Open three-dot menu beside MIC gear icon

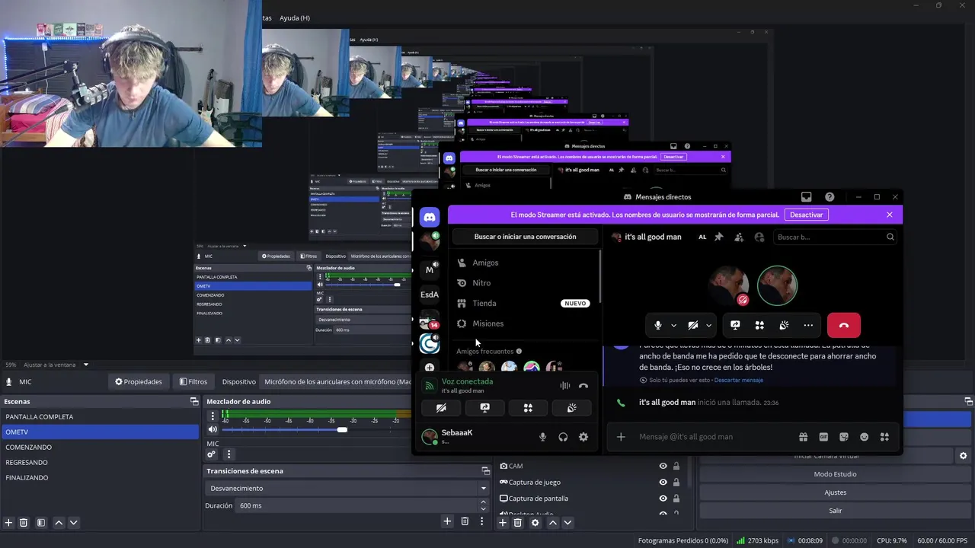pos(229,454)
